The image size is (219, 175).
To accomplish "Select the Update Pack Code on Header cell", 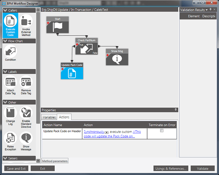I will 62,134.
